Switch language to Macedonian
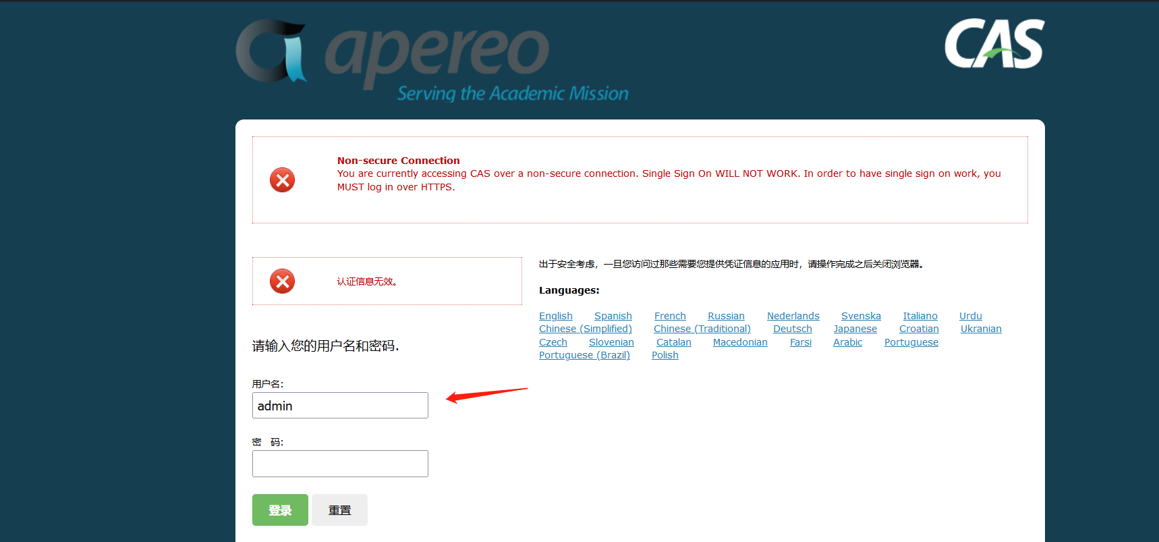The image size is (1159, 542). 740,342
